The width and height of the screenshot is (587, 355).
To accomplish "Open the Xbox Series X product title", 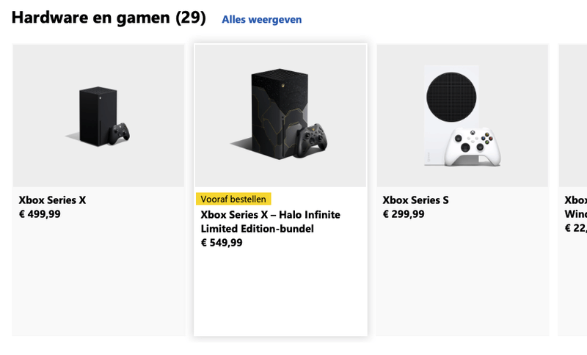I will 52,200.
